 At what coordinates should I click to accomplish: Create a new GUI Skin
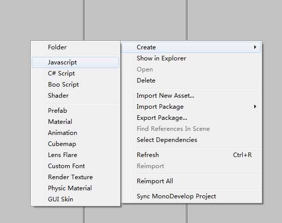point(75,199)
